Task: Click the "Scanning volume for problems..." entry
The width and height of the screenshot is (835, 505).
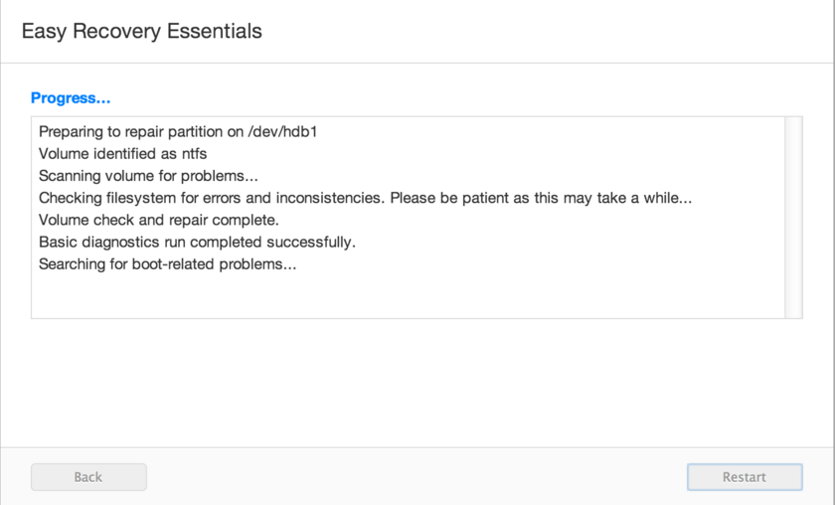Action: coord(148,176)
